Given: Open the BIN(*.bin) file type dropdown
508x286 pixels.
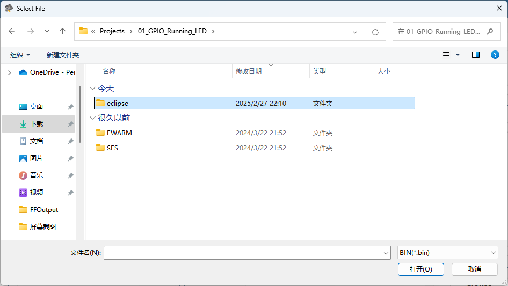Looking at the screenshot, I should tap(447, 253).
